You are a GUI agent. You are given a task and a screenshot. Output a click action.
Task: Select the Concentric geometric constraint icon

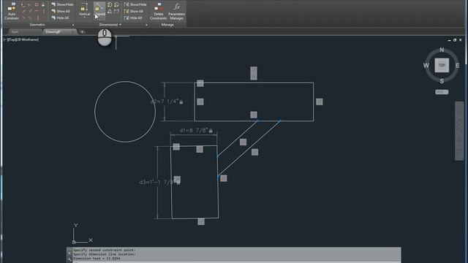click(37, 5)
